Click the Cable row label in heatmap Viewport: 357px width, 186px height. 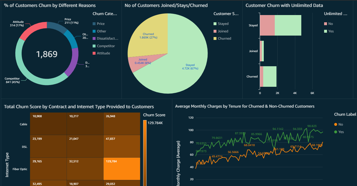pos(23,124)
